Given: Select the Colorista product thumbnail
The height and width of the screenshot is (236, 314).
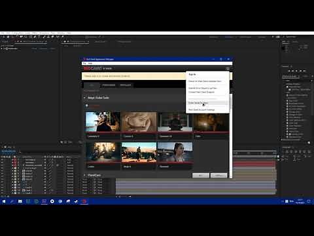Looking at the screenshot, I should tap(103, 125).
